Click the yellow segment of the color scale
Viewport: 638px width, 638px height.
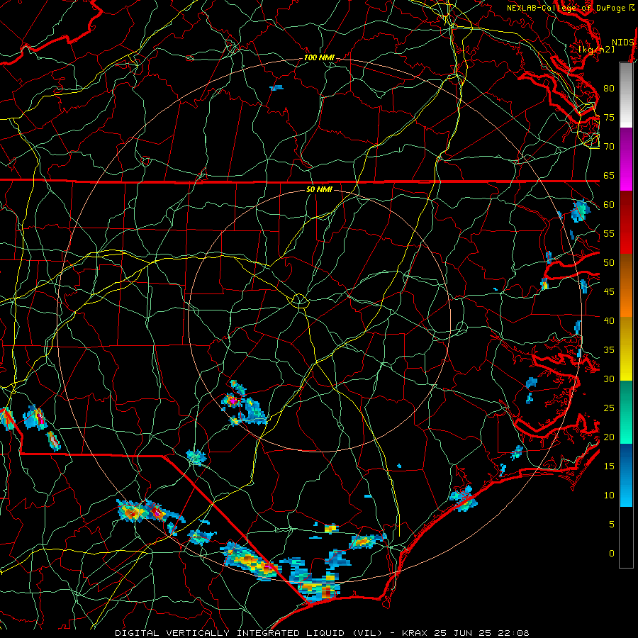pos(626,349)
